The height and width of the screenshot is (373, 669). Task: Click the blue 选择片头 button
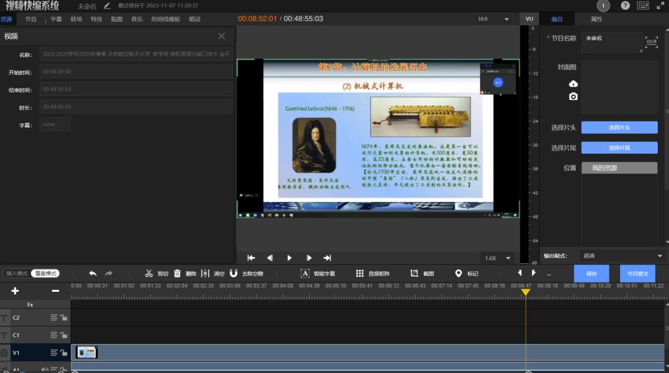(619, 128)
